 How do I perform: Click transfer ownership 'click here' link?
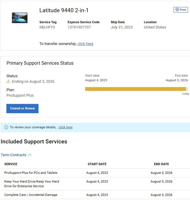point(85,44)
